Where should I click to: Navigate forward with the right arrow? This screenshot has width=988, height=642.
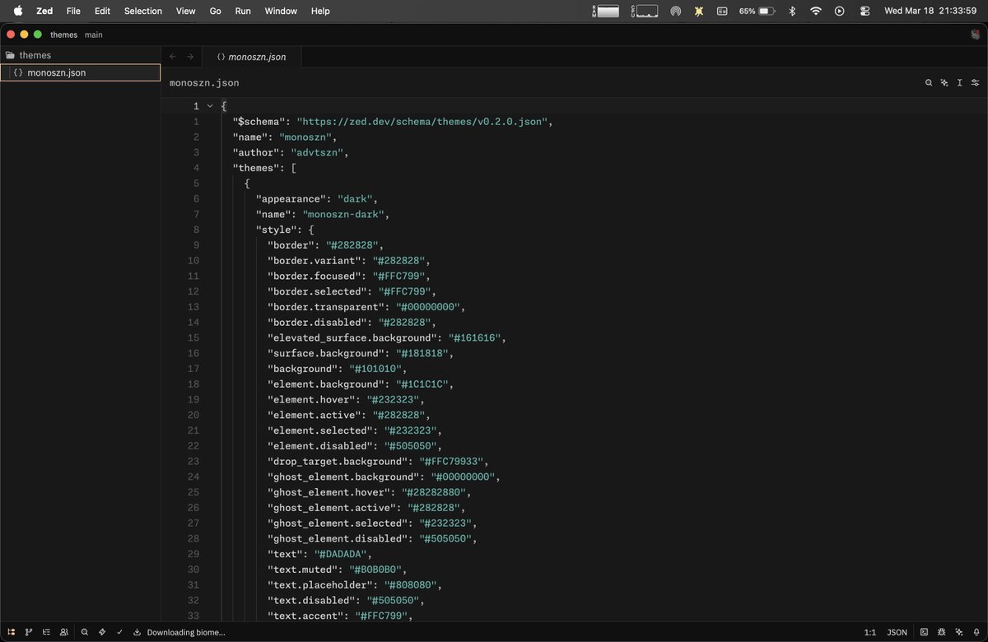tap(190, 57)
